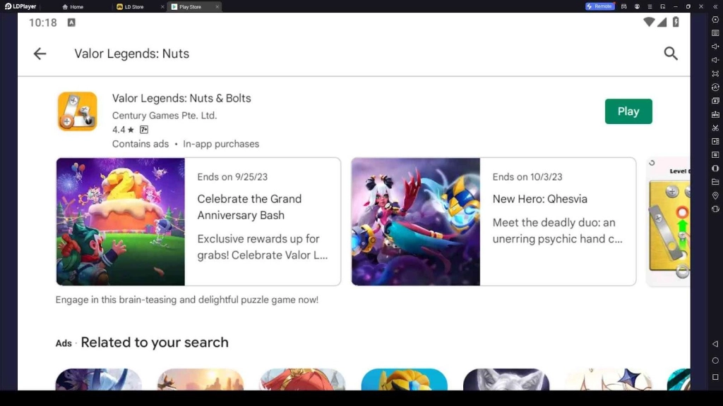Click 'Ends on 10/3/23' text

(527, 177)
